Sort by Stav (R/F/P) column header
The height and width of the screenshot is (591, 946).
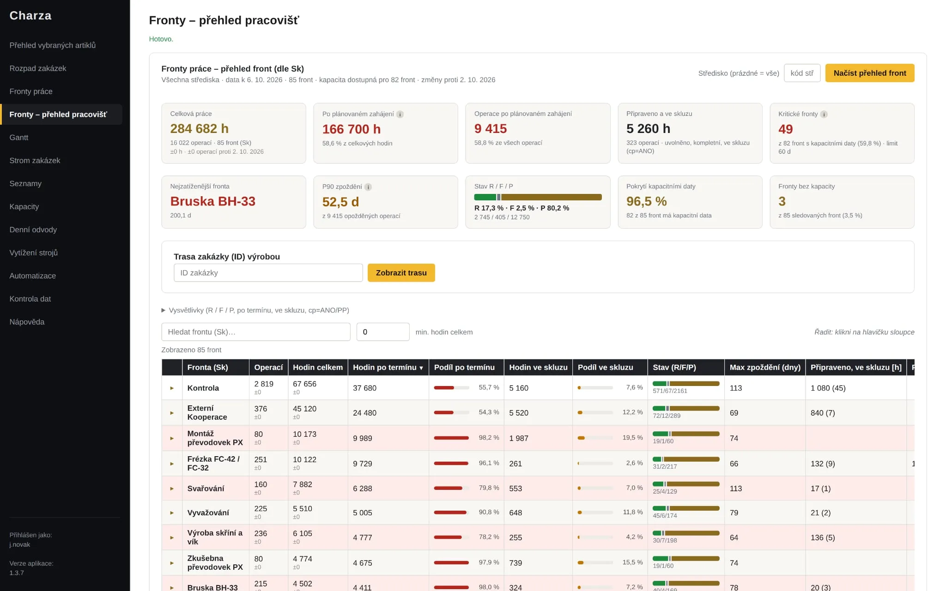pyautogui.click(x=685, y=368)
